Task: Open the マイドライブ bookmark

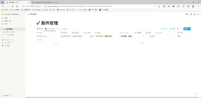Action: 71,10
